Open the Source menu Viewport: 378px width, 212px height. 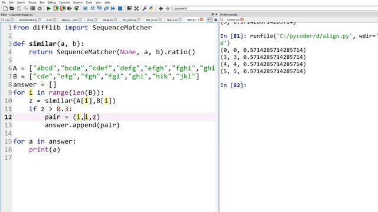pyautogui.click(x=32, y=2)
